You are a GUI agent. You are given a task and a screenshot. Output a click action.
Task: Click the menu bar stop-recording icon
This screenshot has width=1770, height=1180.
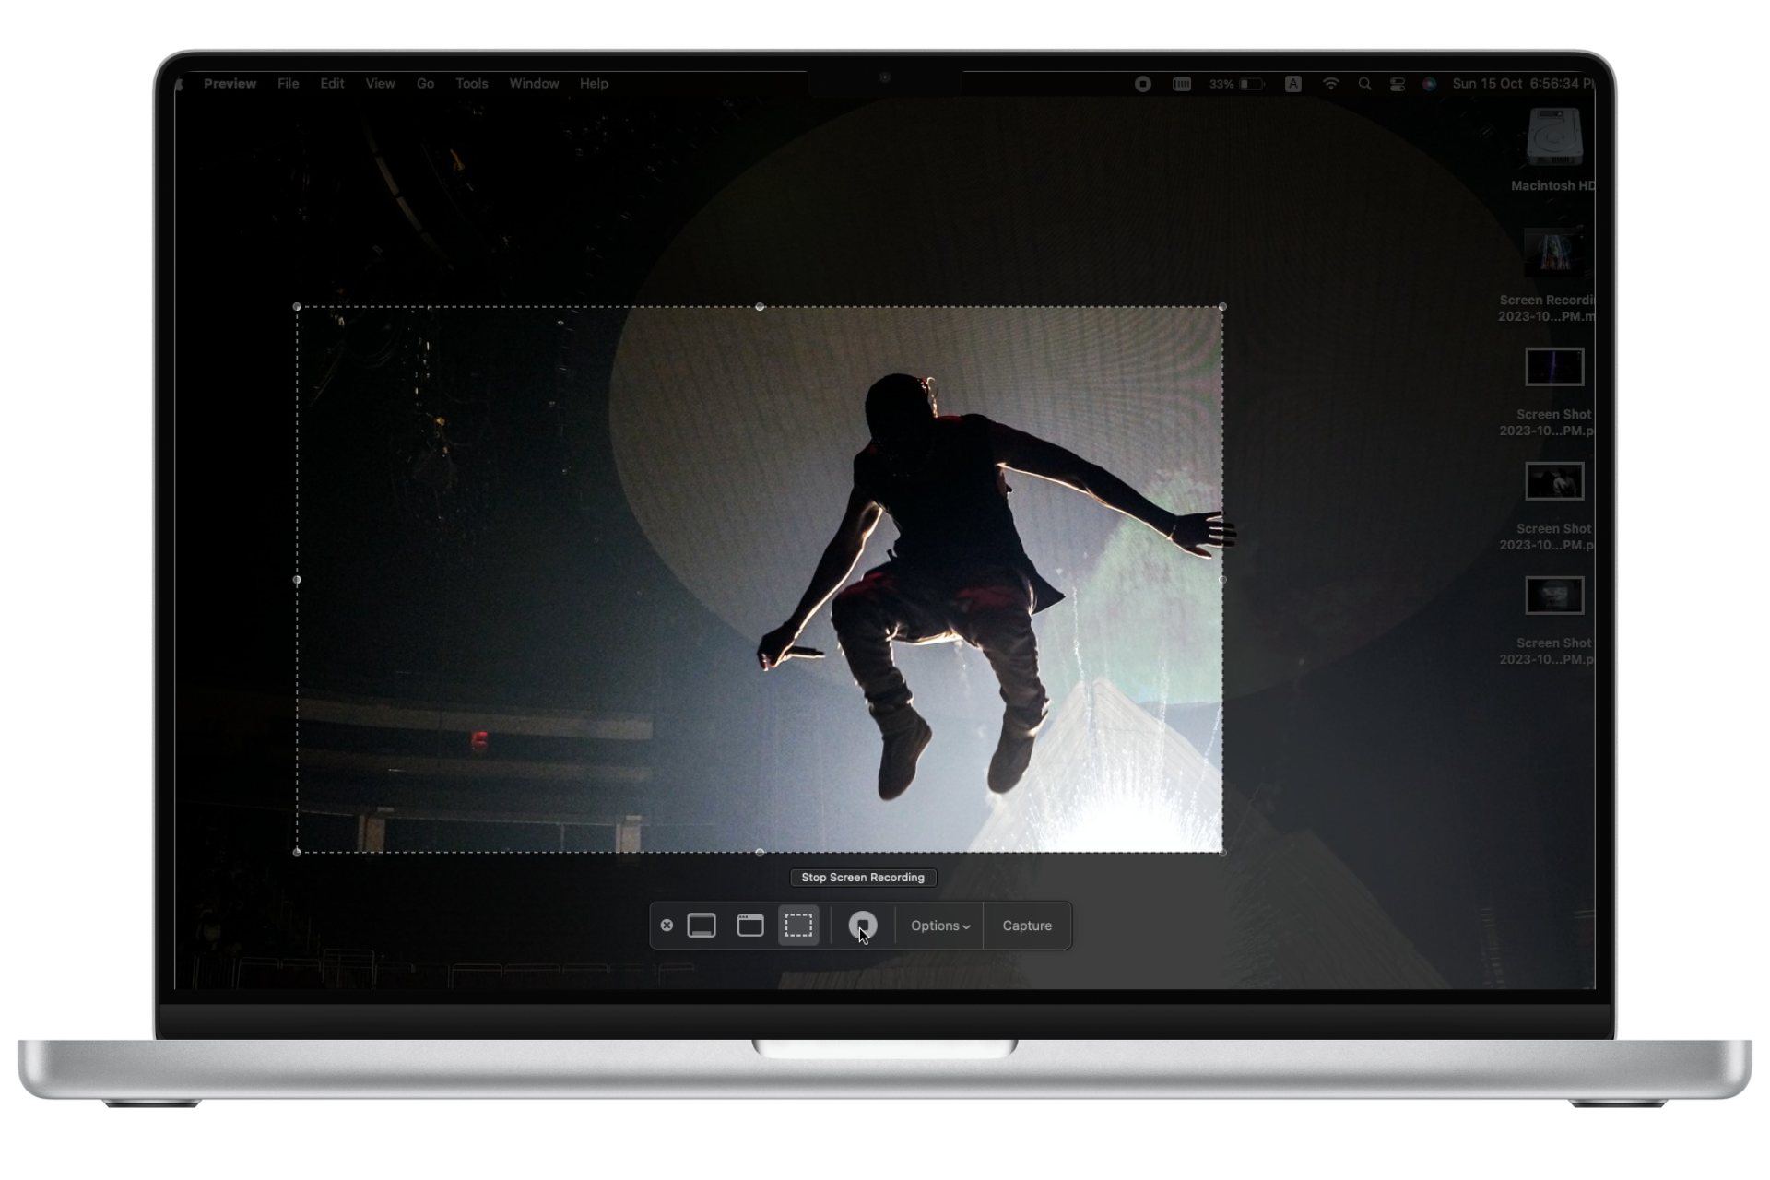tap(1143, 84)
